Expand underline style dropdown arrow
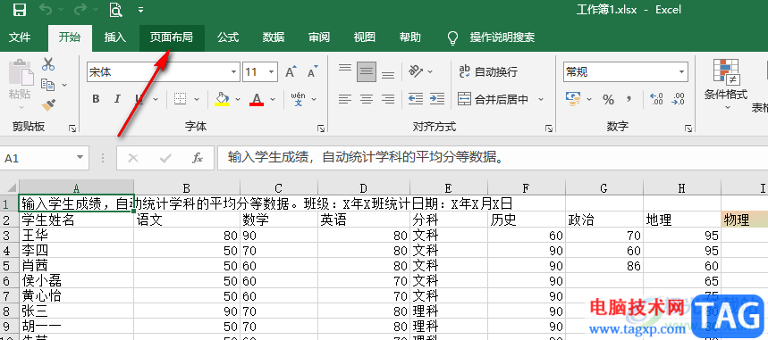This screenshot has width=768, height=340. coord(156,99)
